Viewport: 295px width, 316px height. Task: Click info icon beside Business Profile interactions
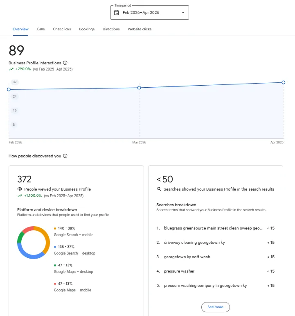tap(65, 63)
